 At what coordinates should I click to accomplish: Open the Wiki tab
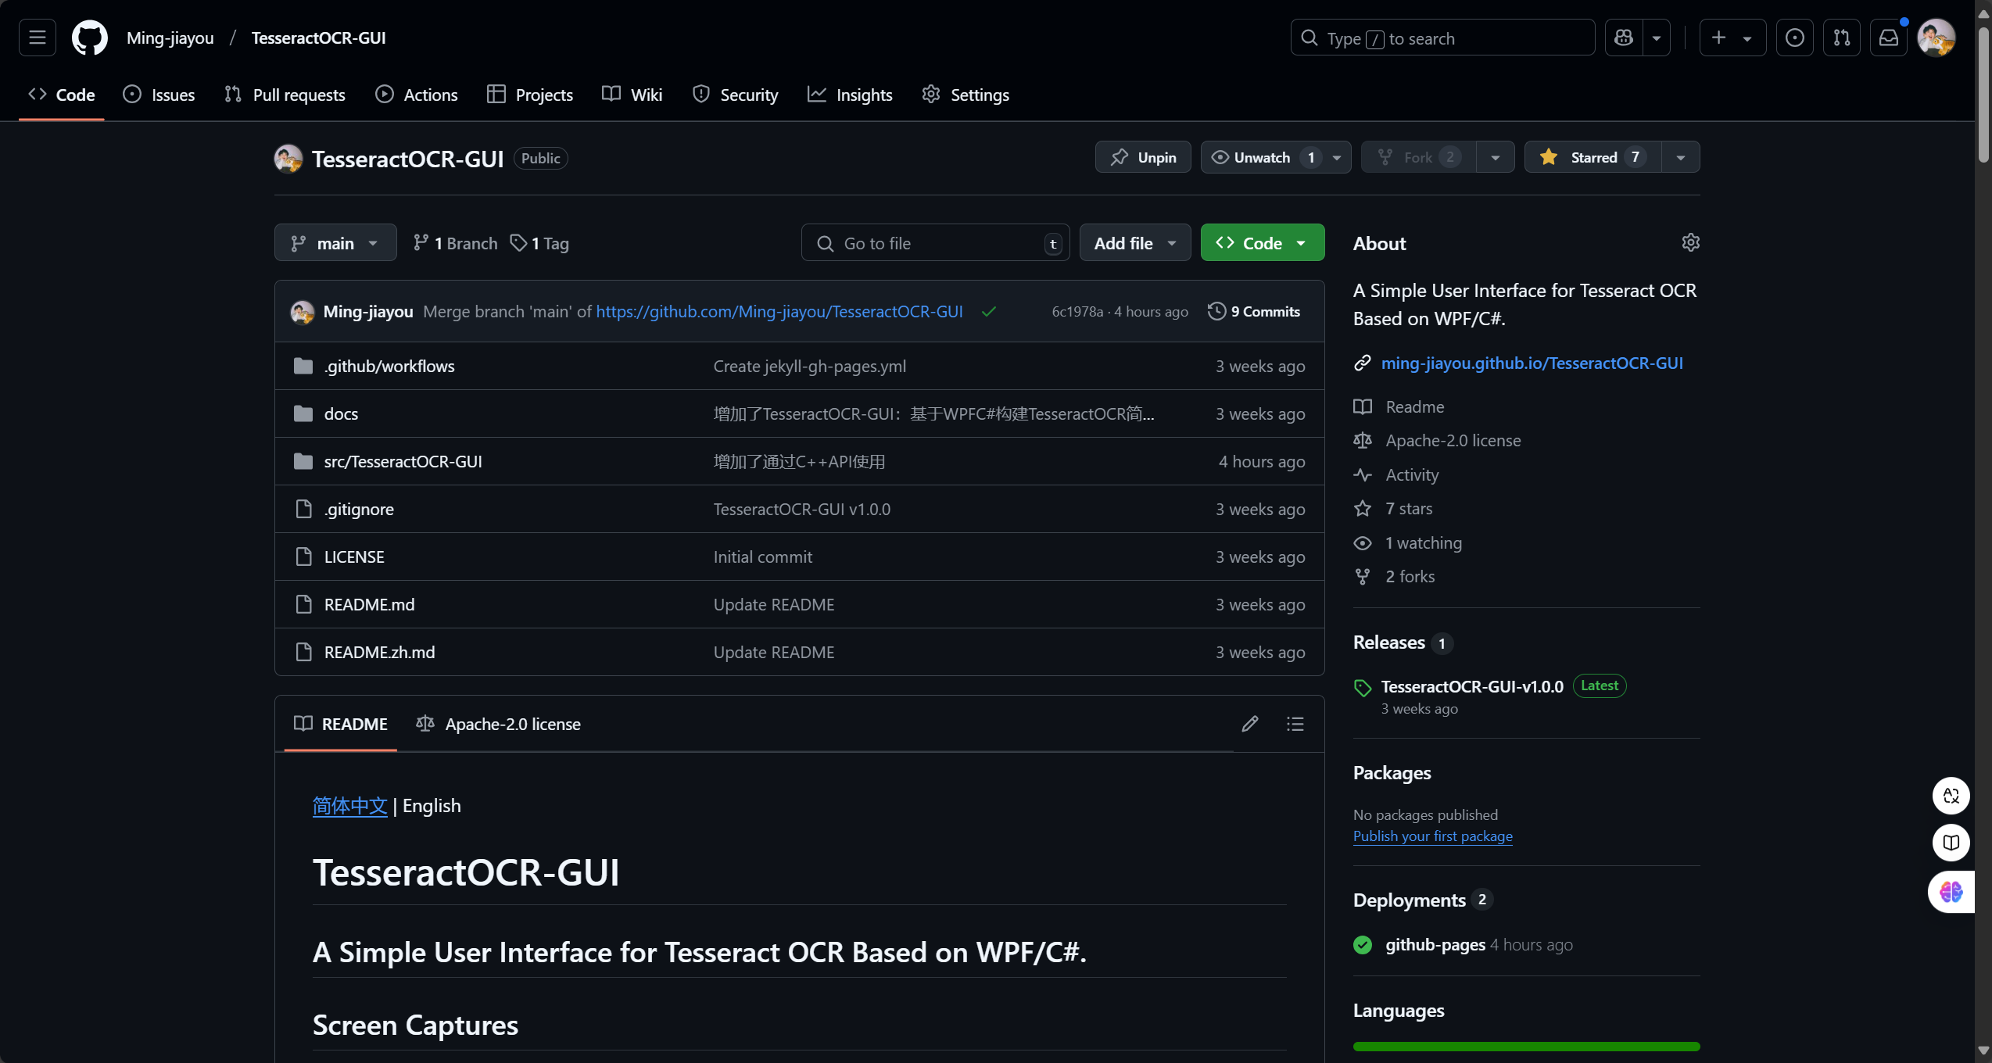(x=632, y=95)
